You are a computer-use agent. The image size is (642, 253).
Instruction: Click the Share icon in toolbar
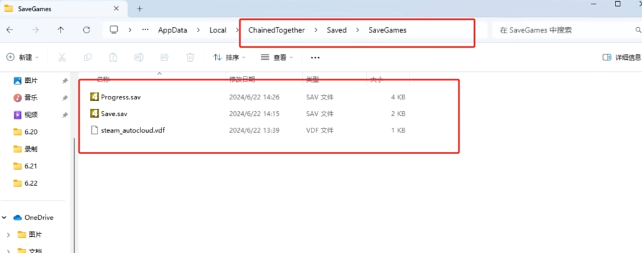coord(165,57)
